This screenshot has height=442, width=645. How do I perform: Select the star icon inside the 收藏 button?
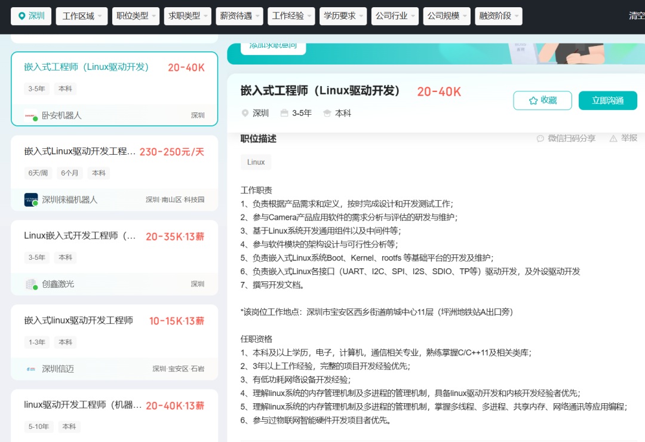coord(533,100)
